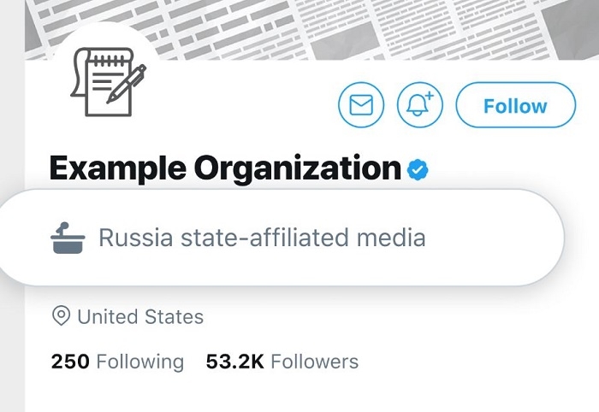This screenshot has width=599, height=412.
Task: Click the blue verified checkmark badge
Action: click(417, 170)
